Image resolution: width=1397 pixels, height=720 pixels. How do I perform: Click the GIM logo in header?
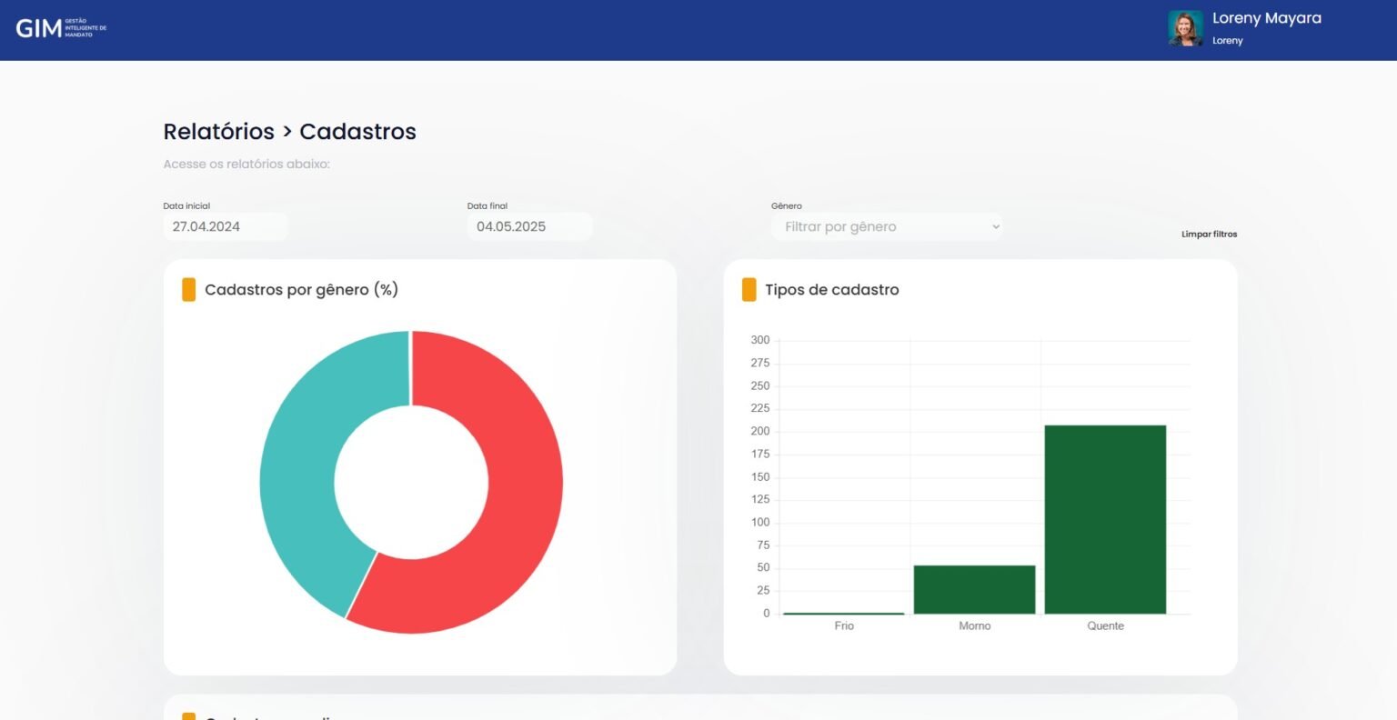(60, 29)
